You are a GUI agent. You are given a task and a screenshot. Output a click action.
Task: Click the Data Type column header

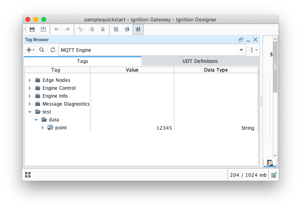[x=216, y=70]
